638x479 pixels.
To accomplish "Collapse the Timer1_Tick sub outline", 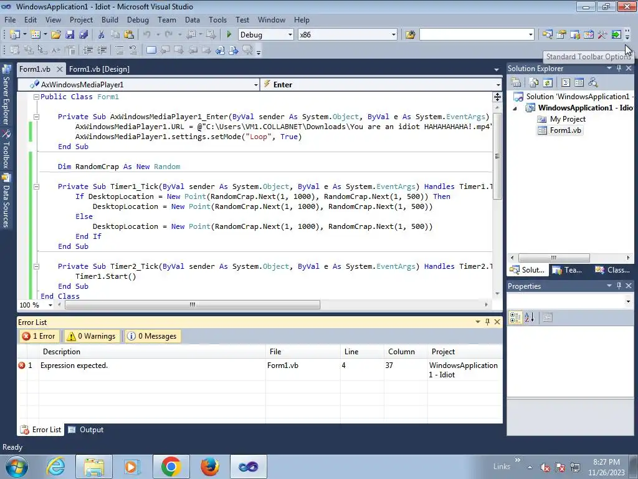I will pyautogui.click(x=36, y=186).
